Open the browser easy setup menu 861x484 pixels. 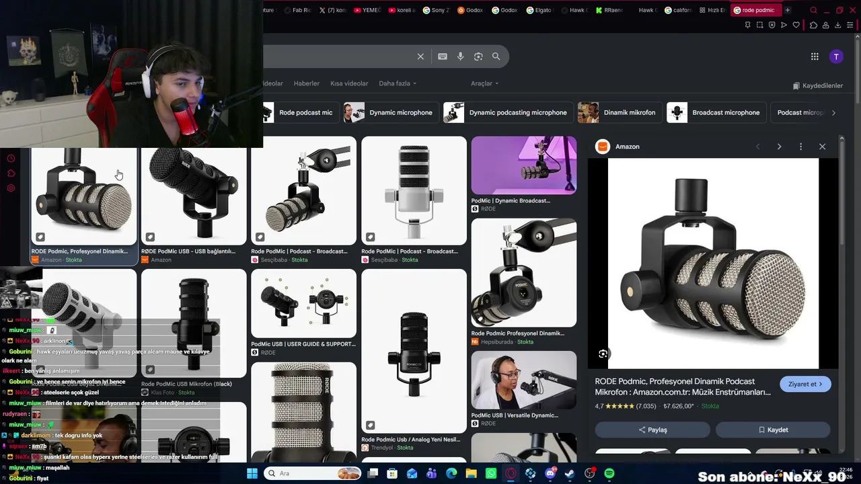851,25
